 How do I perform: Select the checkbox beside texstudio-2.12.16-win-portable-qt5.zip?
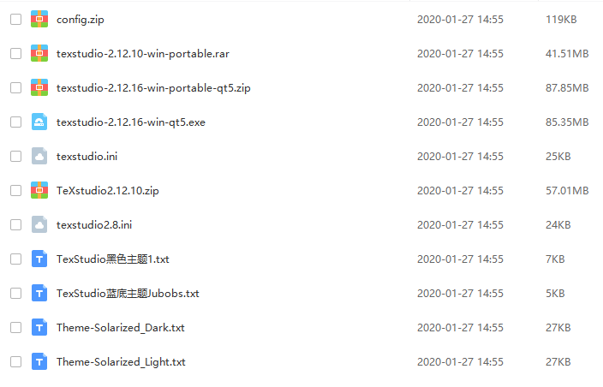(15, 87)
